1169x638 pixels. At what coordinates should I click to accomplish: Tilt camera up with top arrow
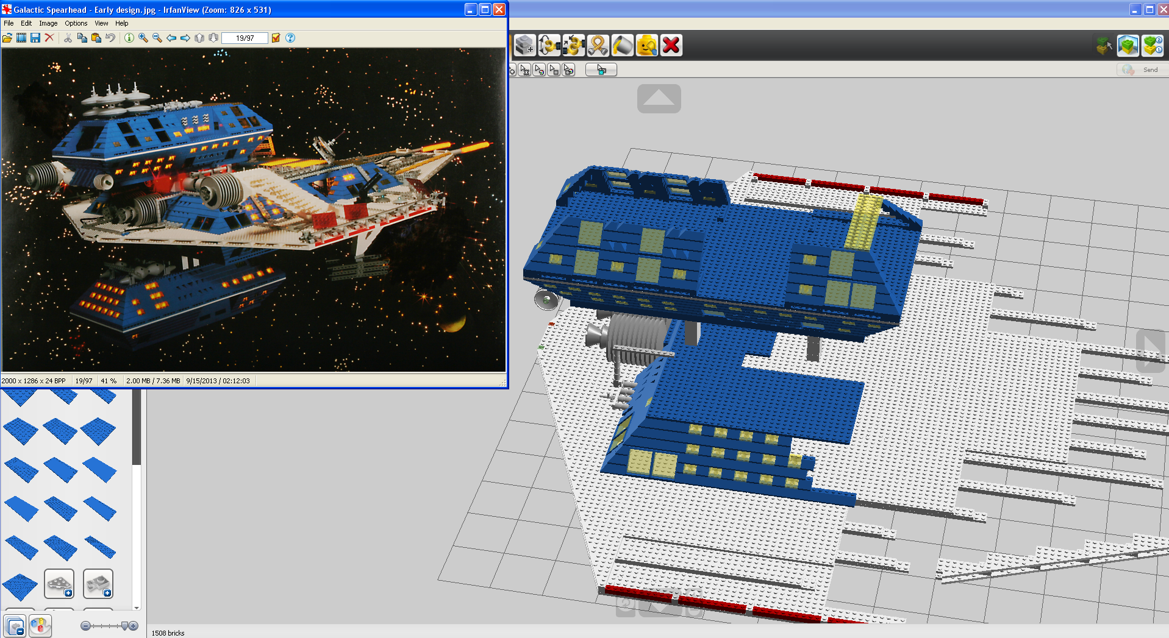(659, 99)
